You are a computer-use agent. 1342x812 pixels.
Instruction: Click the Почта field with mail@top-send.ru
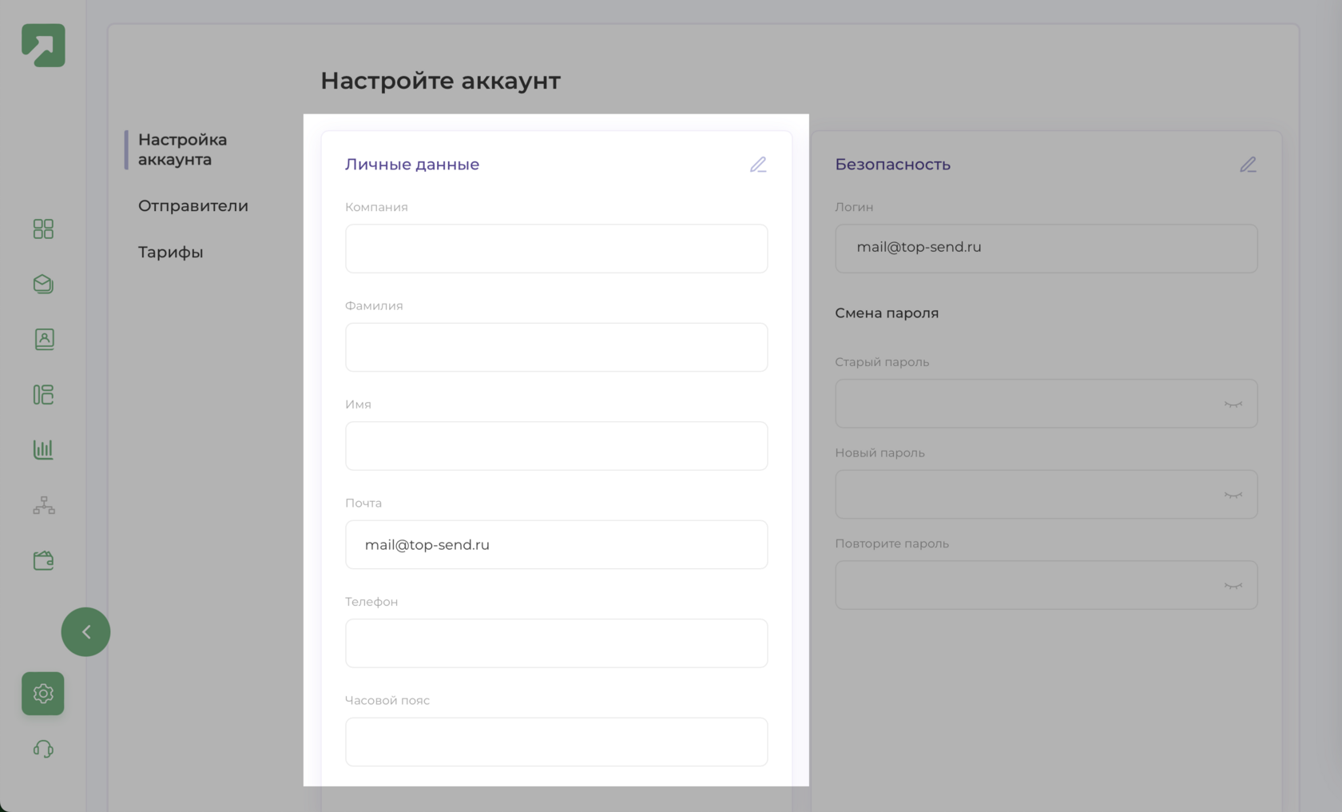[x=556, y=544]
